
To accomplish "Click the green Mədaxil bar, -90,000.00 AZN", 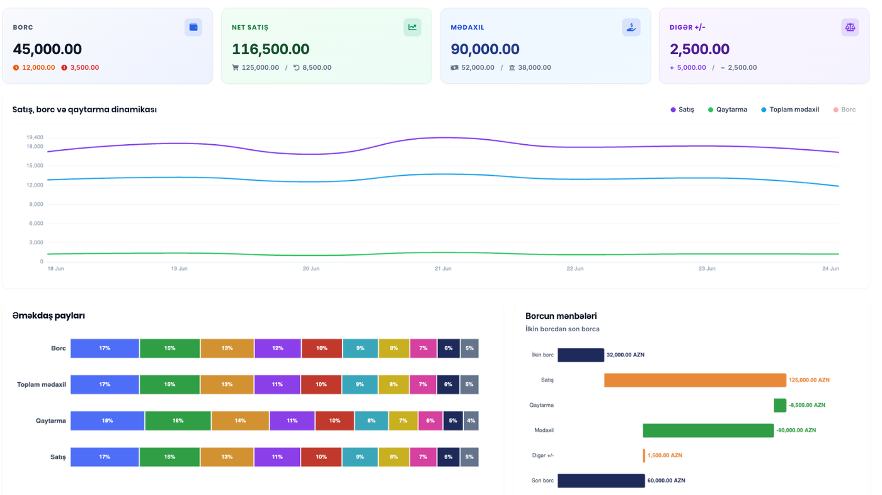I will click(x=708, y=431).
